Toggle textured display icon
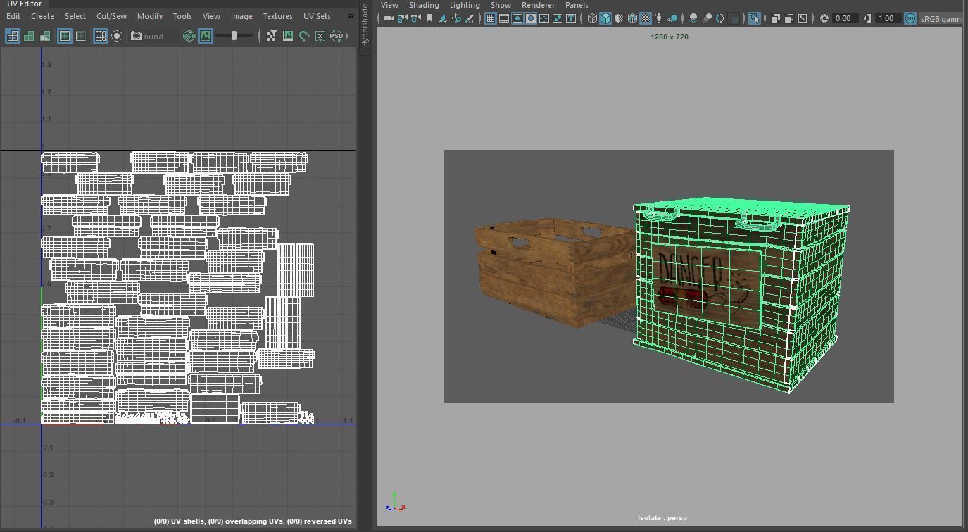968x532 pixels. tap(646, 18)
